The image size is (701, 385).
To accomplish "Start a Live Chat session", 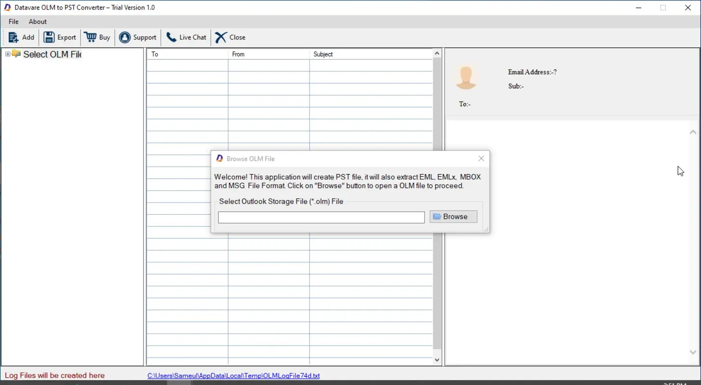I will (185, 37).
